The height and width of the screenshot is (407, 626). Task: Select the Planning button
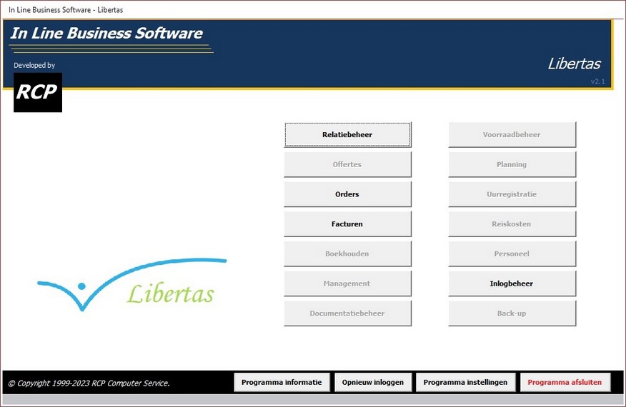512,164
